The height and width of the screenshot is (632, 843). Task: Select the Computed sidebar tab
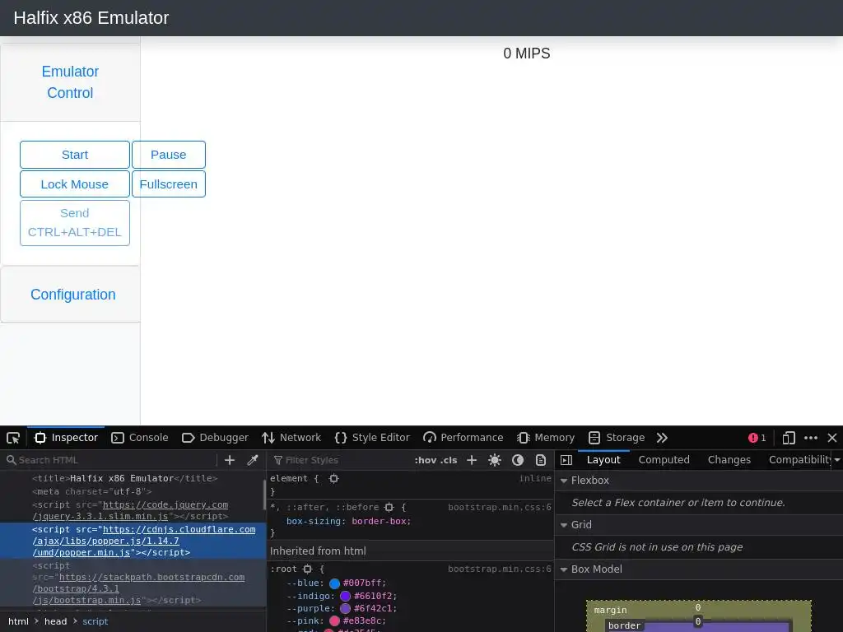664,460
